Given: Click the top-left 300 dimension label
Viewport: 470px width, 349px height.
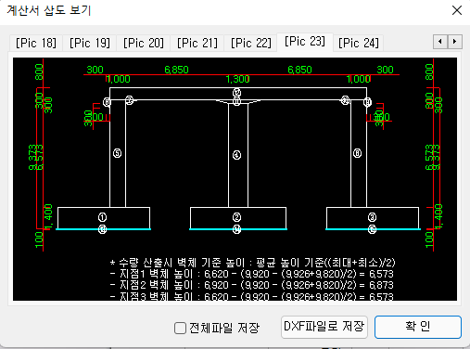Looking at the screenshot, I should [95, 70].
